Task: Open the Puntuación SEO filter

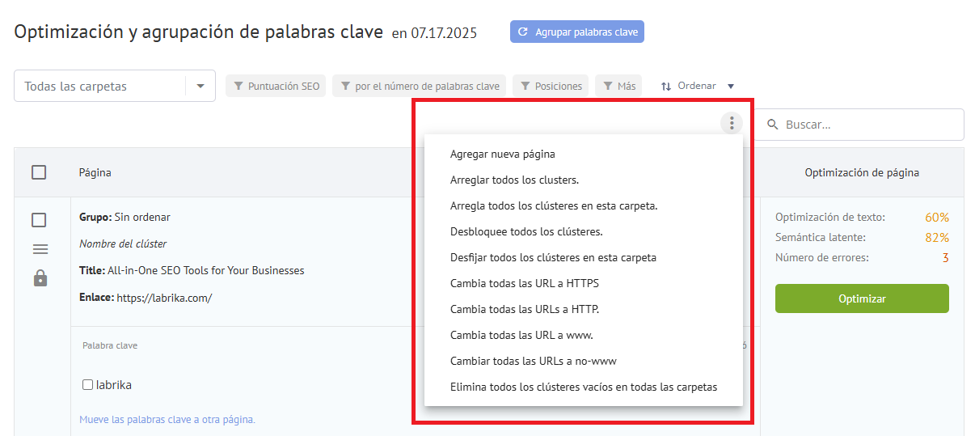Action: pyautogui.click(x=276, y=86)
